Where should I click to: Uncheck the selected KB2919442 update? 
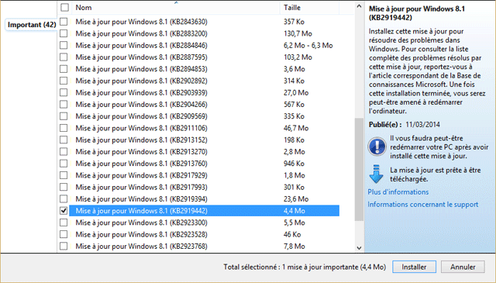tap(64, 211)
